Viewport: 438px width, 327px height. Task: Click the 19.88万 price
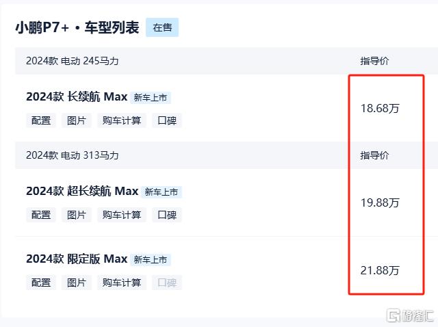tap(380, 202)
